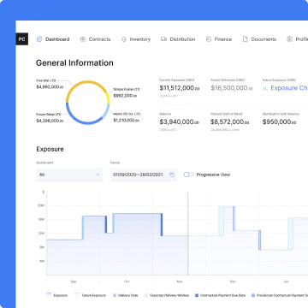Select the Finance tab
Viewport: 308px width, 308px height.
(219, 39)
